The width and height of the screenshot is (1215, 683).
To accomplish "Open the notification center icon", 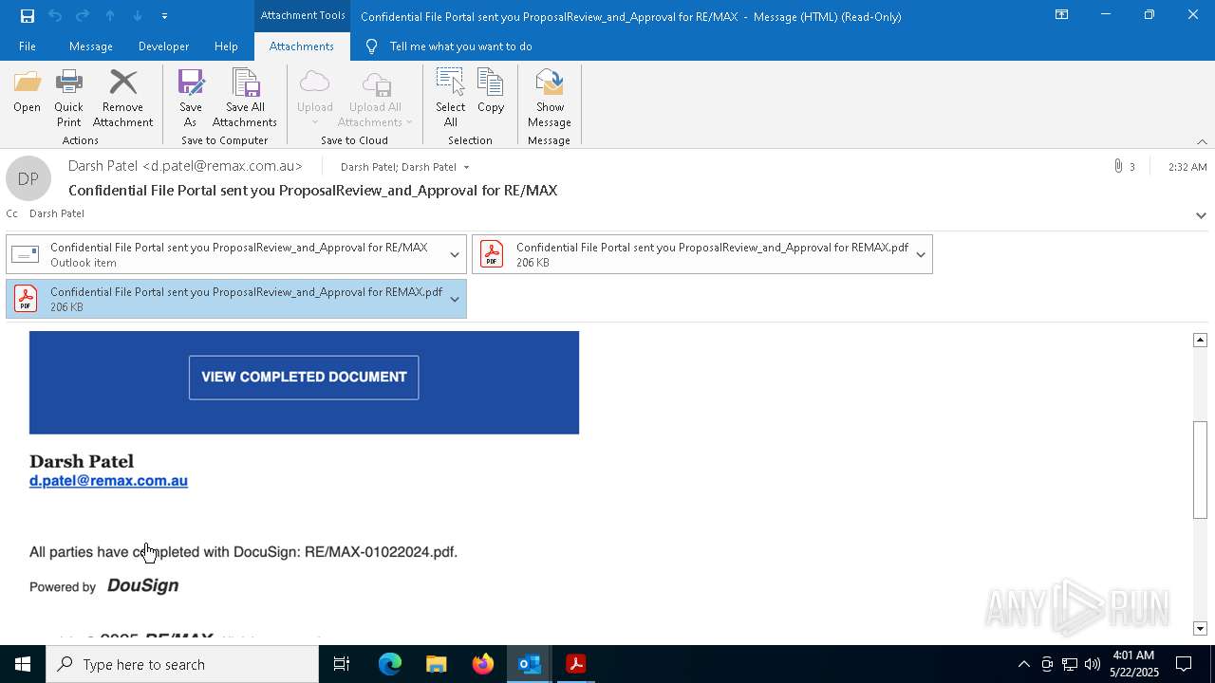I will pyautogui.click(x=1184, y=664).
